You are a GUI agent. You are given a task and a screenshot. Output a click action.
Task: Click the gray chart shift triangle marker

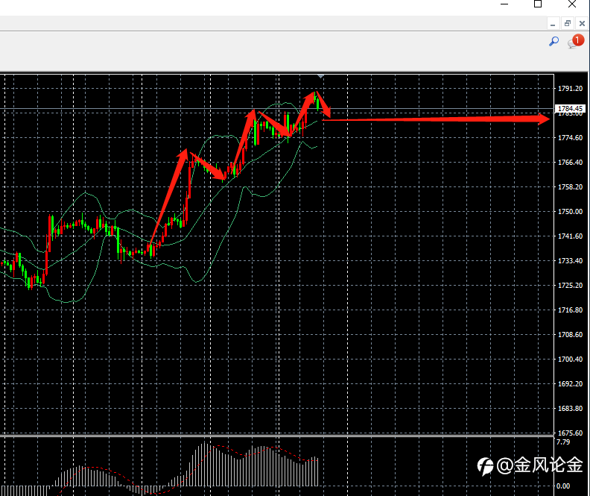click(x=320, y=77)
